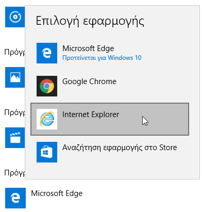Open the Store shopping bag icon
202x212 pixels.
(47, 152)
